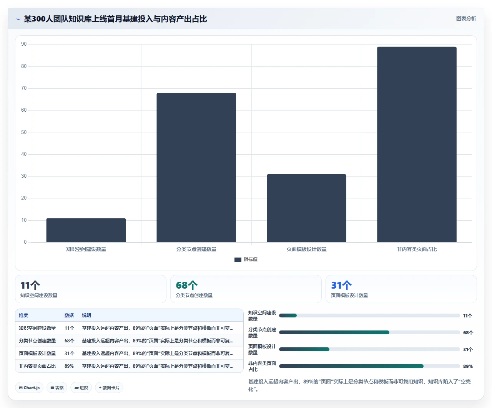The width and height of the screenshot is (492, 408).
Task: Click the 非内容类页面占比 chart bar
Action: (x=417, y=145)
